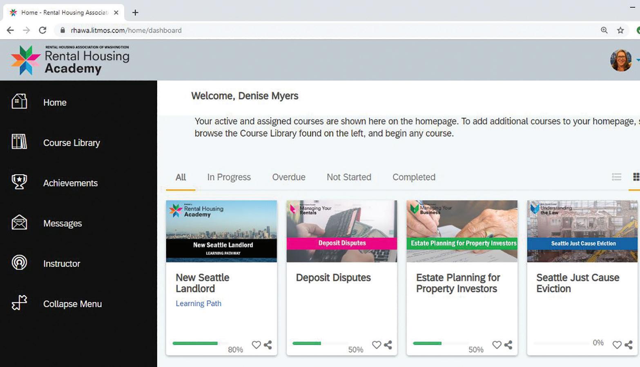The height and width of the screenshot is (367, 640).
Task: Favorite the Deposit Disputes course
Action: pyautogui.click(x=377, y=345)
